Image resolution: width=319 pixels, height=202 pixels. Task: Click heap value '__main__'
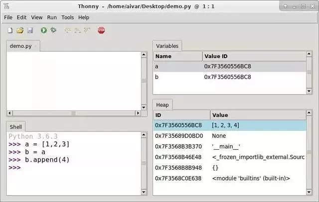pos(226,146)
